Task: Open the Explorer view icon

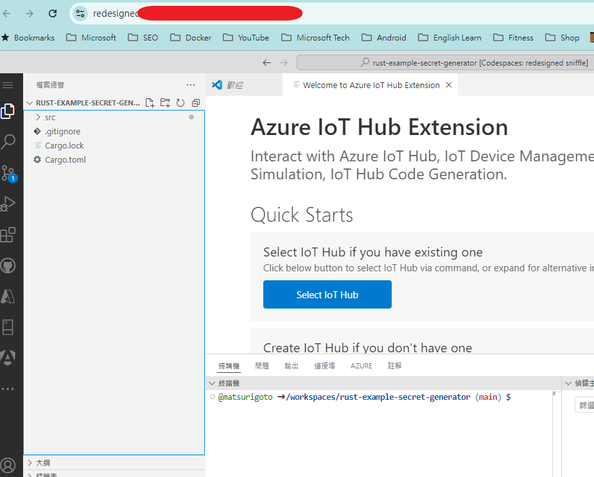Action: [8, 111]
